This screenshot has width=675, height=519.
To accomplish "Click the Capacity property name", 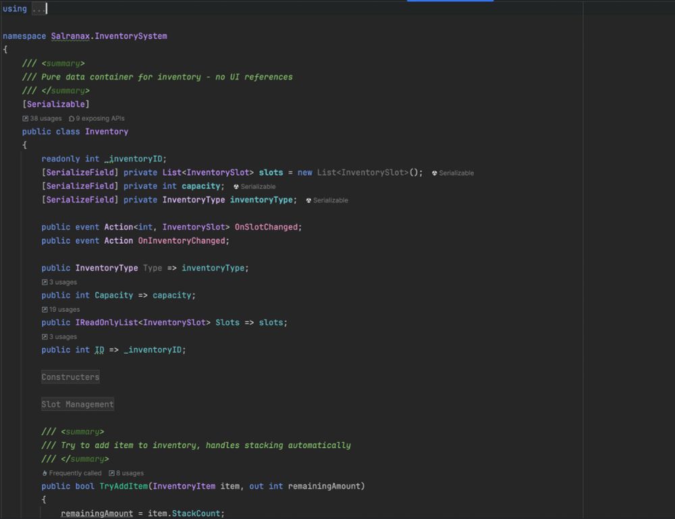I will pos(113,295).
